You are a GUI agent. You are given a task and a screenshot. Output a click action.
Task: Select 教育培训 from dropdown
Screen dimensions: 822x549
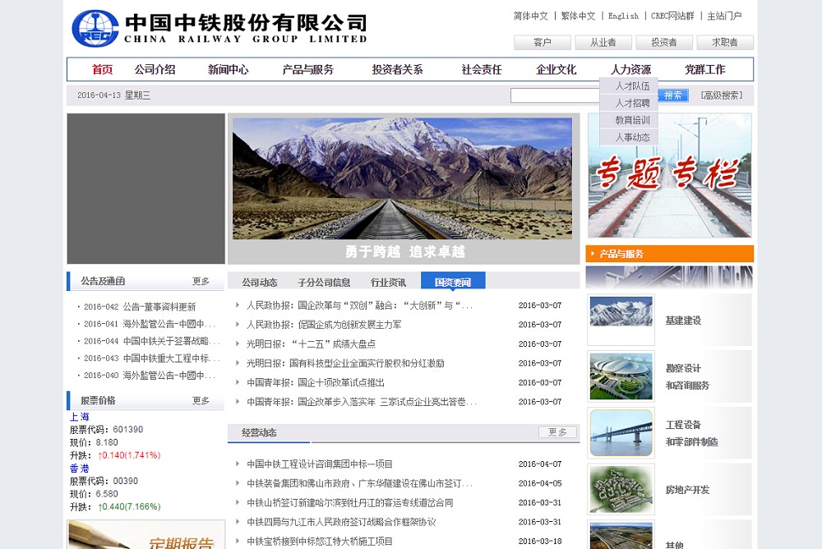coord(629,120)
